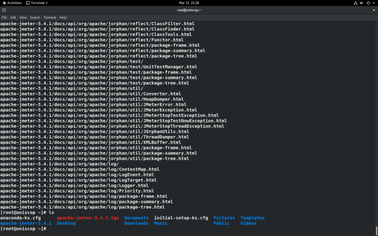378x236 pixels.
Task: Click the line ending in JOrphanUtils.html
Action: 94,132
